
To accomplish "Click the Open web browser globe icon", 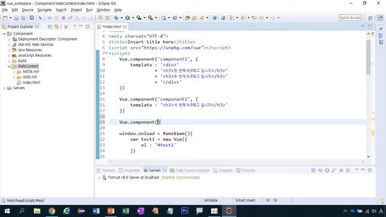I will click(x=215, y=17).
